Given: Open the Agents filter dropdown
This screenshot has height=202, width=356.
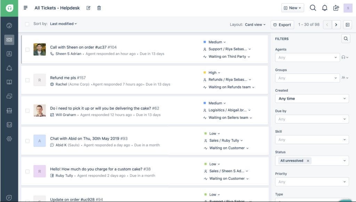Looking at the screenshot, I should (307, 58).
